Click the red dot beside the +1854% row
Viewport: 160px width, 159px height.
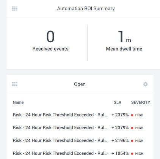pos(132,154)
